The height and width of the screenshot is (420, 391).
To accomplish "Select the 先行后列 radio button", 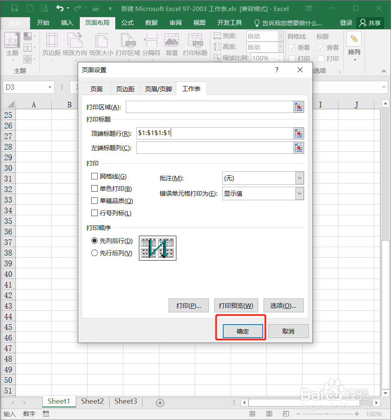I will pos(94,252).
